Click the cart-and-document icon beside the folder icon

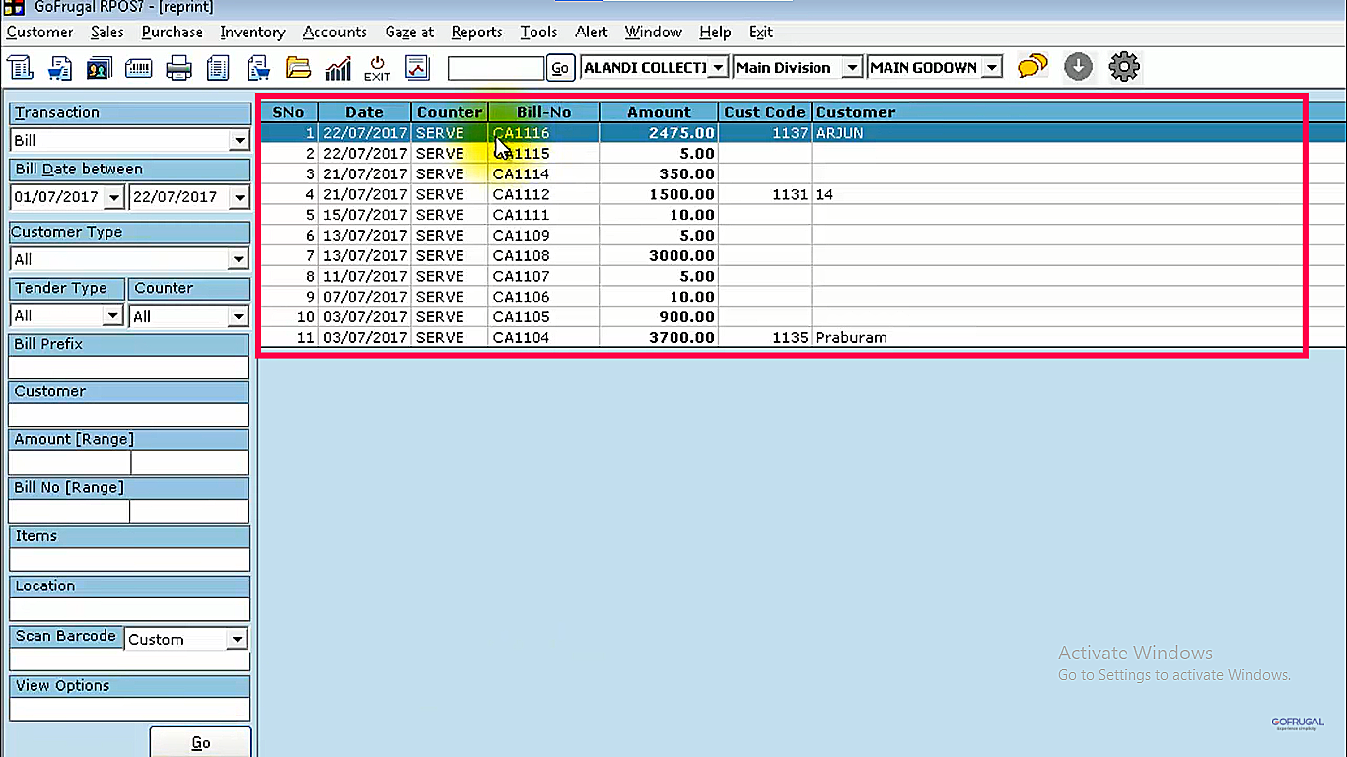point(258,67)
